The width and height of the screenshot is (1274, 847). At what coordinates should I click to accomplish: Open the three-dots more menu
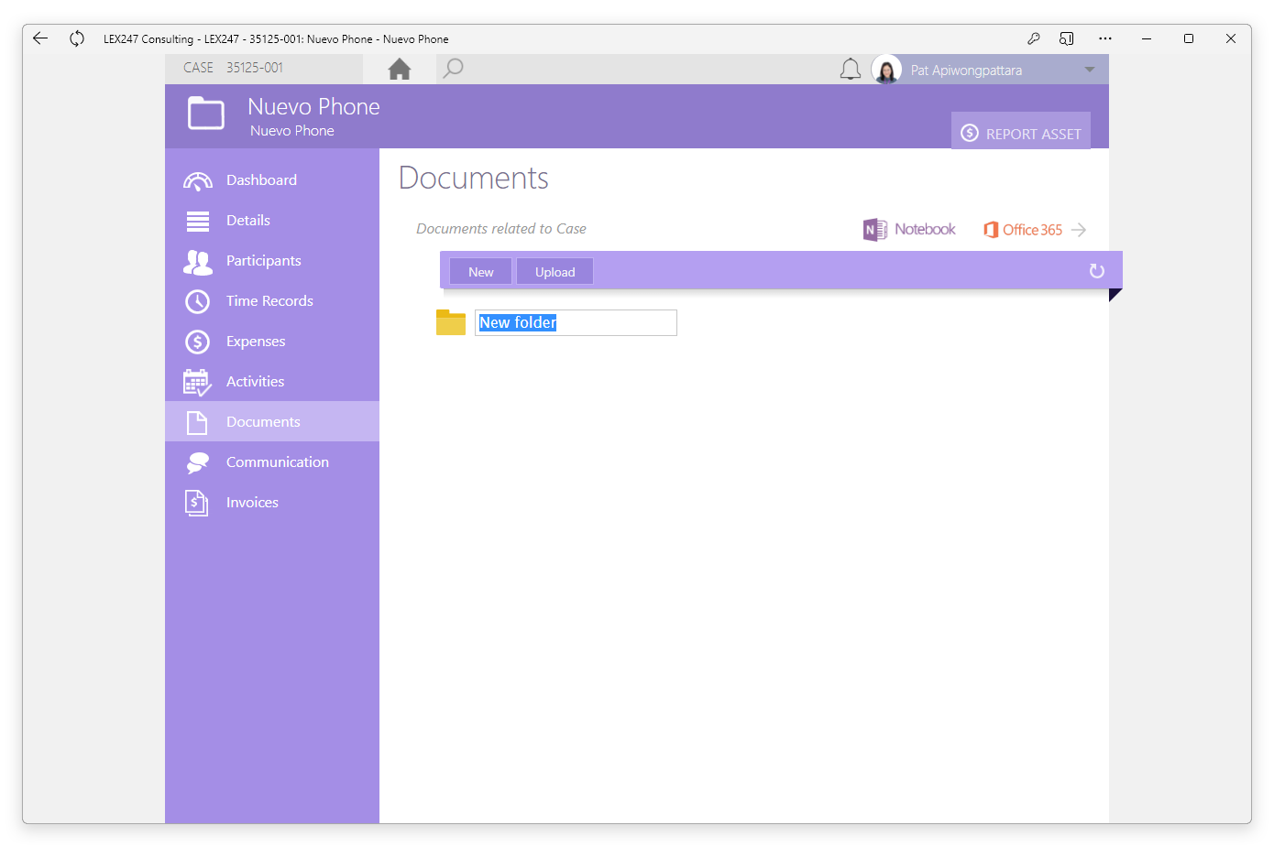click(1105, 38)
